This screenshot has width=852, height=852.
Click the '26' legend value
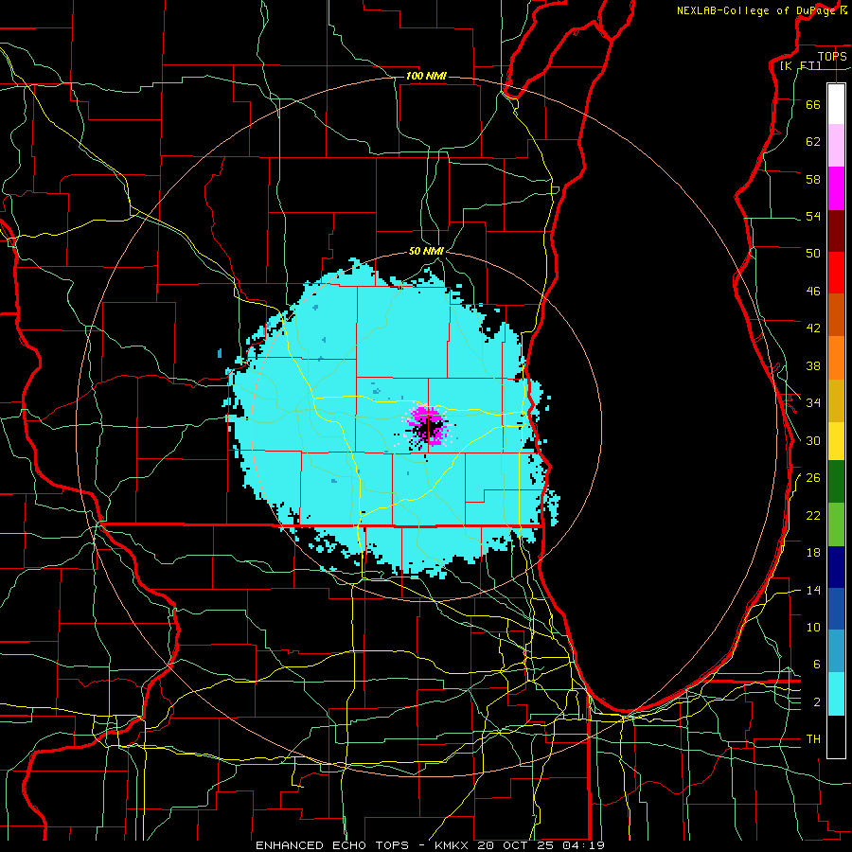pos(813,478)
